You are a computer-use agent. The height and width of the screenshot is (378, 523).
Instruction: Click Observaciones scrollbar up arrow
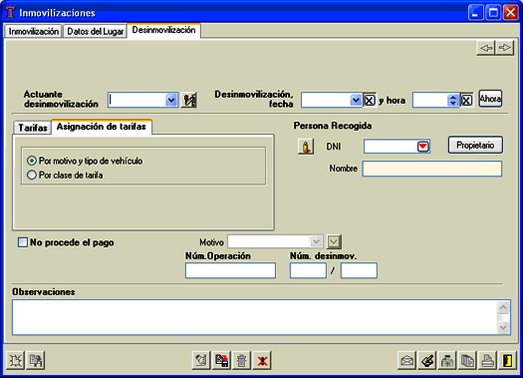tap(503, 307)
